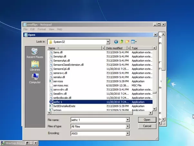The width and height of the screenshot is (194, 146).
Task: Open the File name history dropdown
Action: point(128,120)
